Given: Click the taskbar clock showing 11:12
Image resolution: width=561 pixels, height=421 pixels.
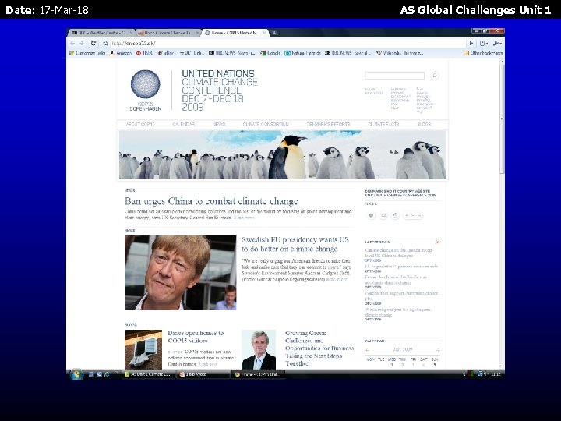Looking at the screenshot, I should [496, 374].
